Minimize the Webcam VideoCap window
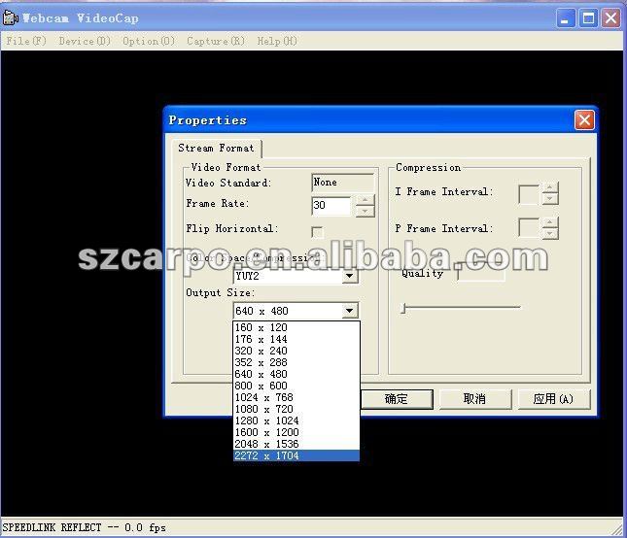The height and width of the screenshot is (538, 627). pos(565,18)
